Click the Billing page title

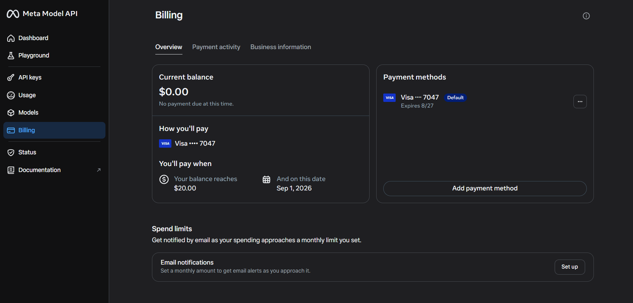[169, 15]
